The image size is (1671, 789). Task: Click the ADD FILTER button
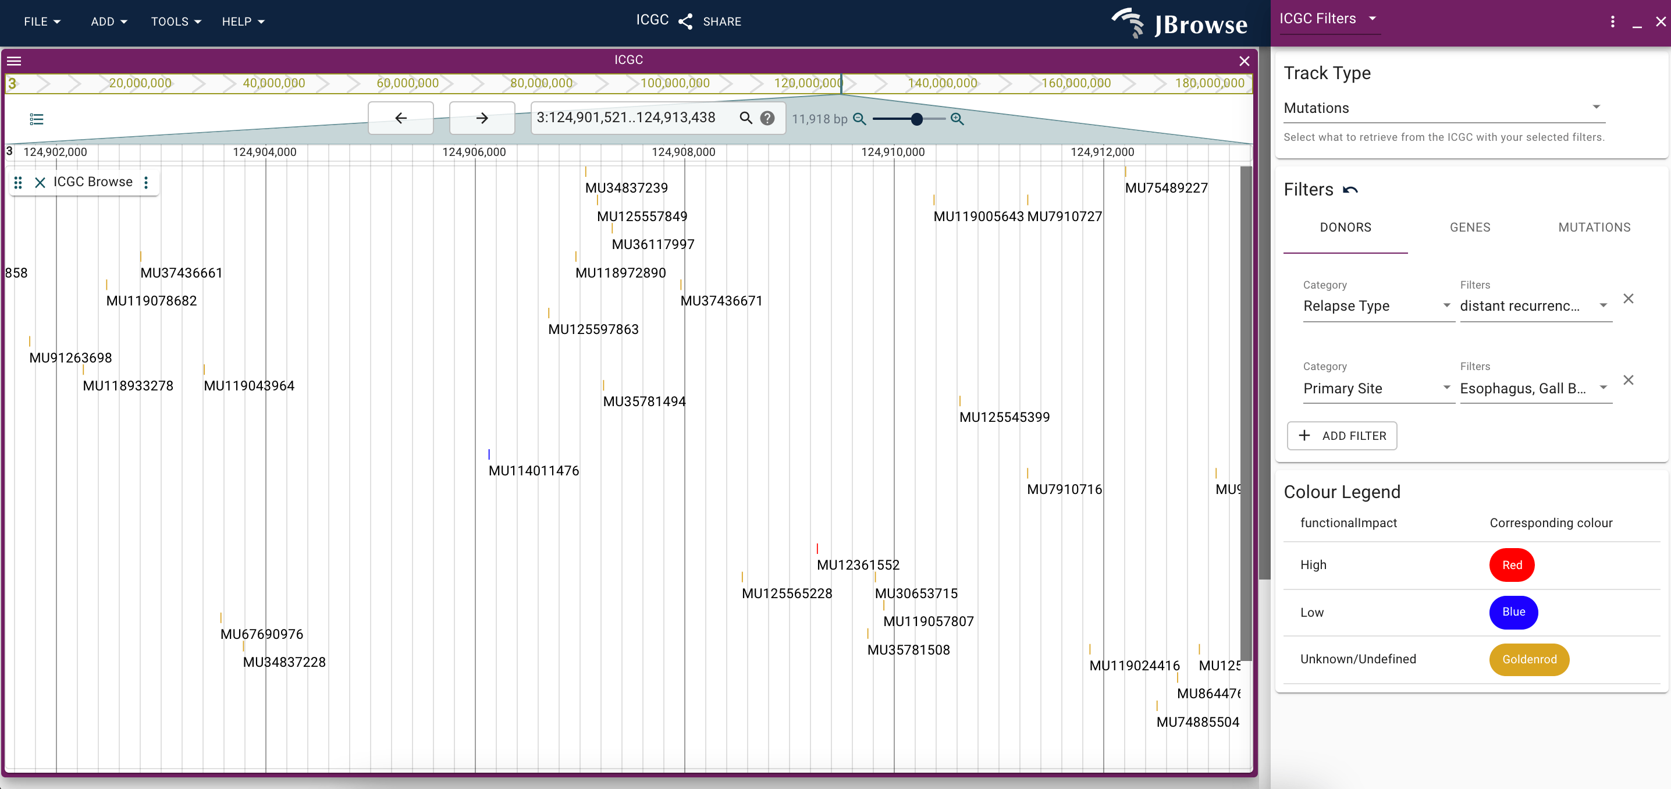tap(1342, 435)
